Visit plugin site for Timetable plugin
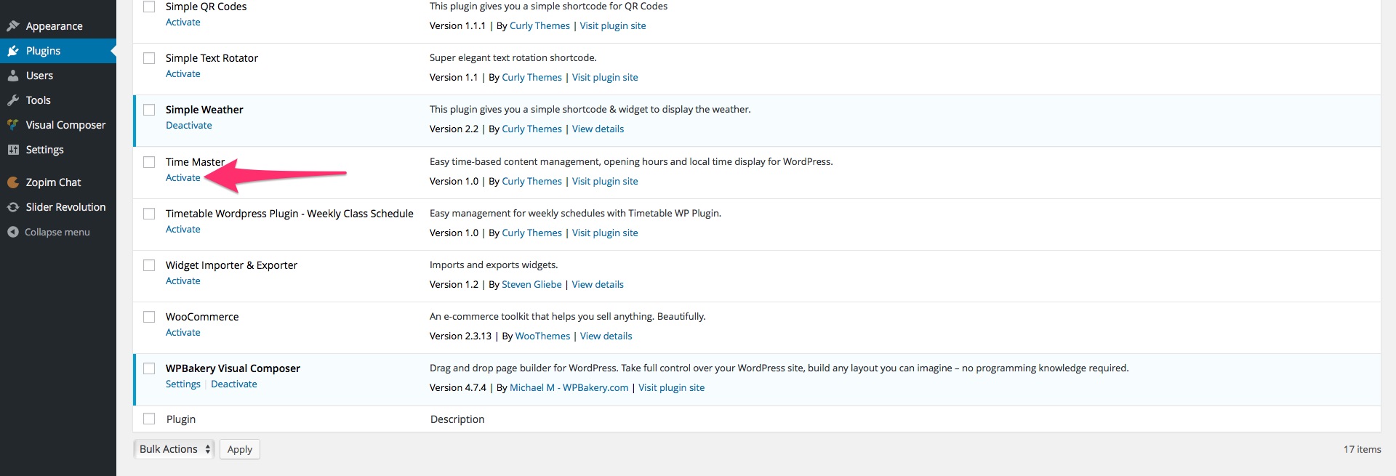This screenshot has height=476, width=1396. [605, 233]
